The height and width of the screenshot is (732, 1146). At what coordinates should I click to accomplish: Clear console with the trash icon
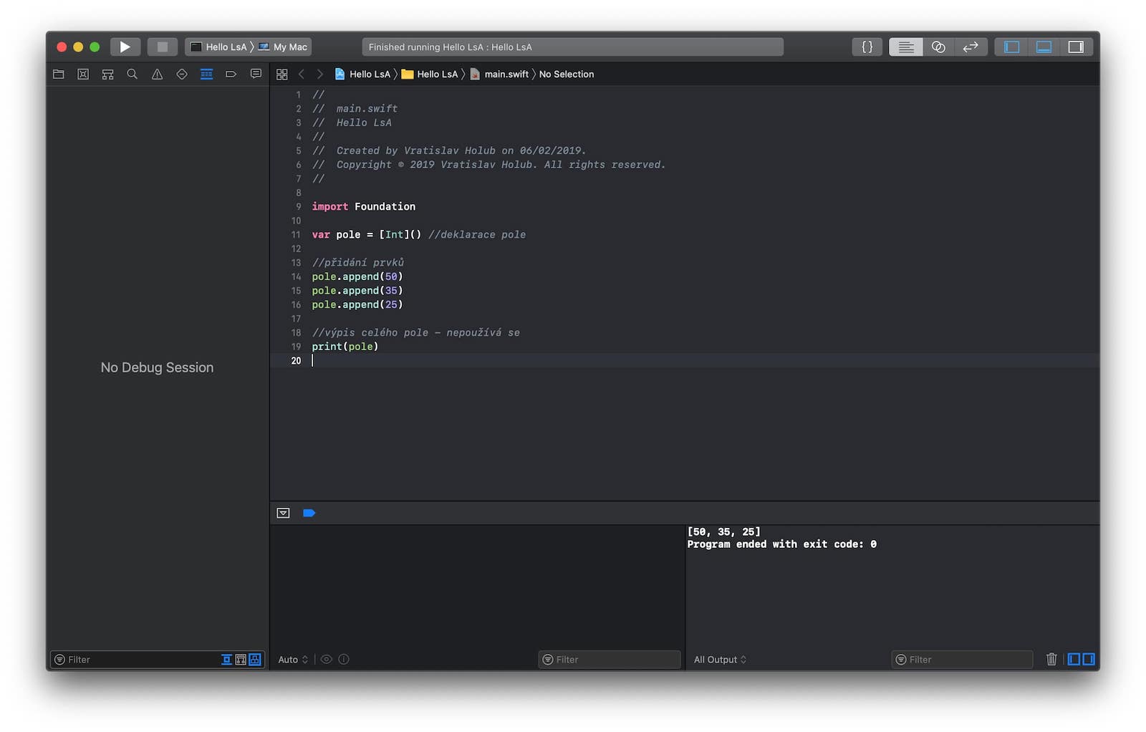click(1051, 659)
